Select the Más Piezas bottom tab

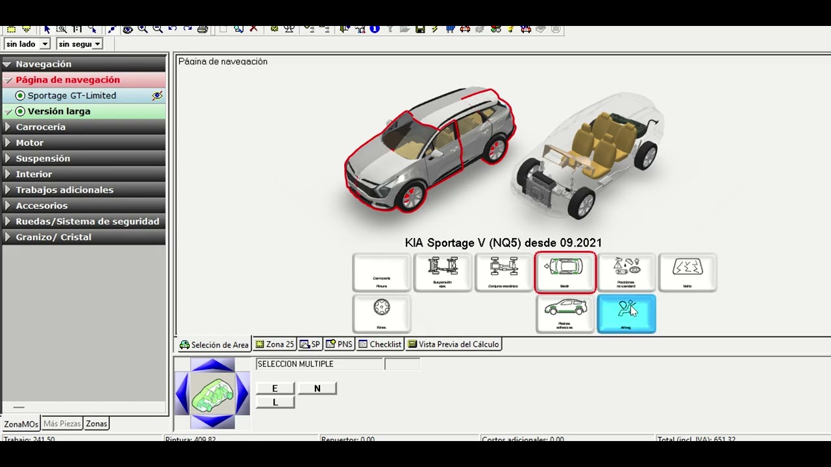62,424
